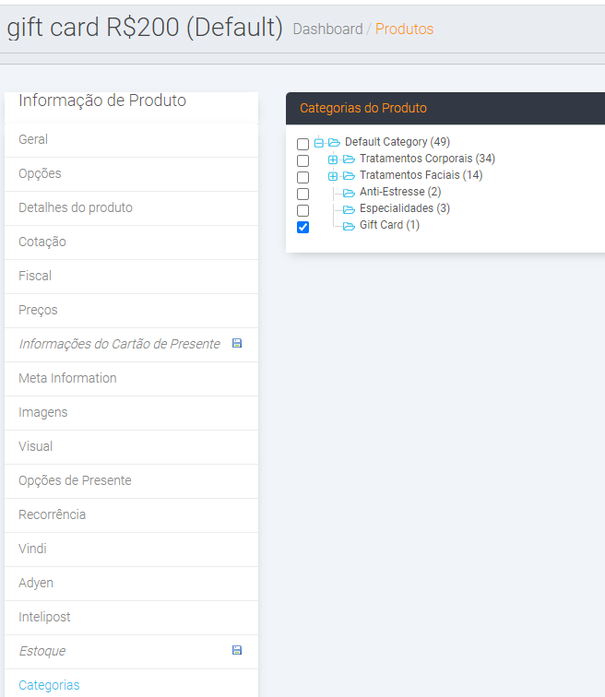Click the Default Category folder icon

click(334, 143)
